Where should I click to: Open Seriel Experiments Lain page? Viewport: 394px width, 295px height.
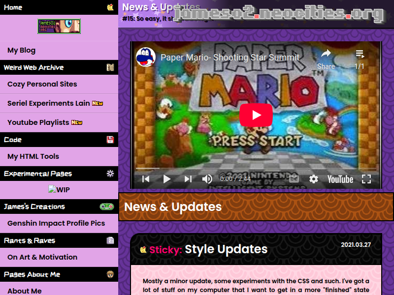click(x=48, y=103)
